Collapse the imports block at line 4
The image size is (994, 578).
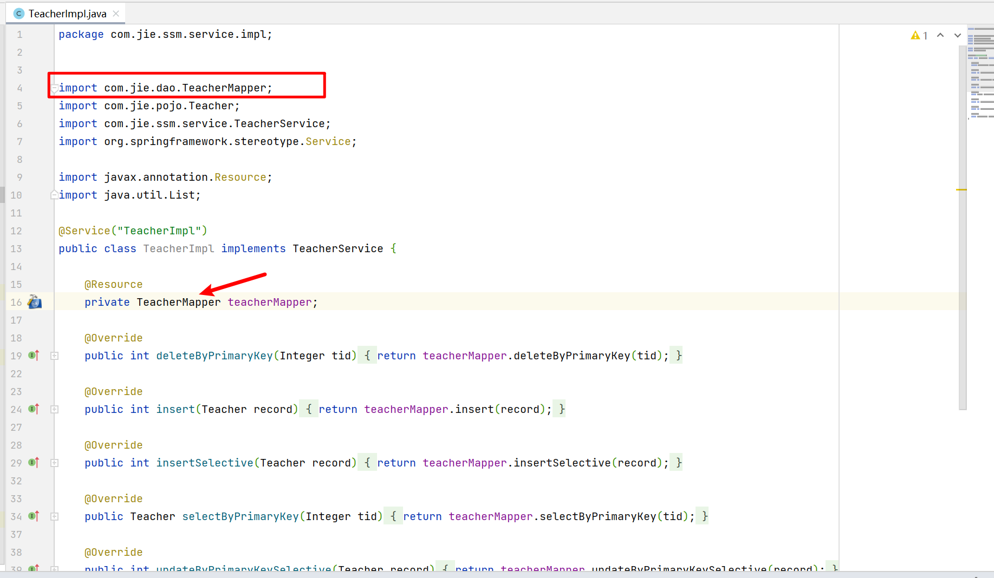coord(55,88)
